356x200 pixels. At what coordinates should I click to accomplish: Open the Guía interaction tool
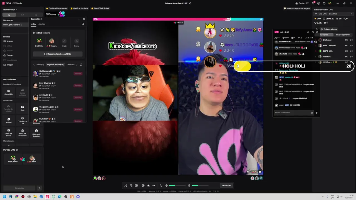click(x=23, y=108)
